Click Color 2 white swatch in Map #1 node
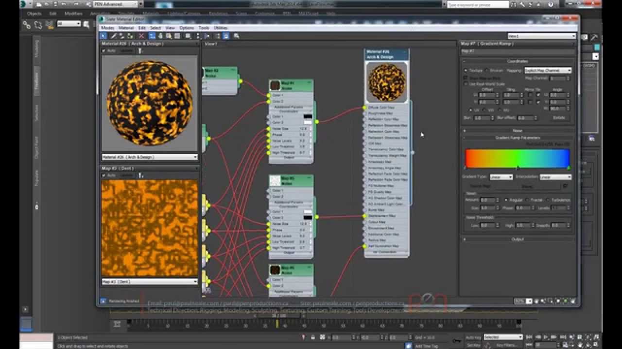Viewport: 622px width, 349px height. click(x=308, y=123)
